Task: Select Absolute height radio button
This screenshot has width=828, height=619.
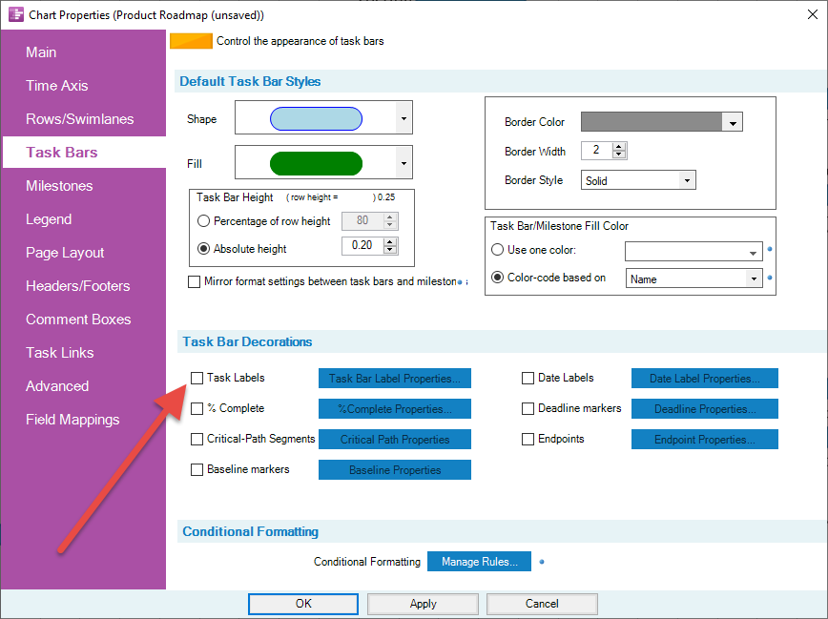Action: [203, 248]
